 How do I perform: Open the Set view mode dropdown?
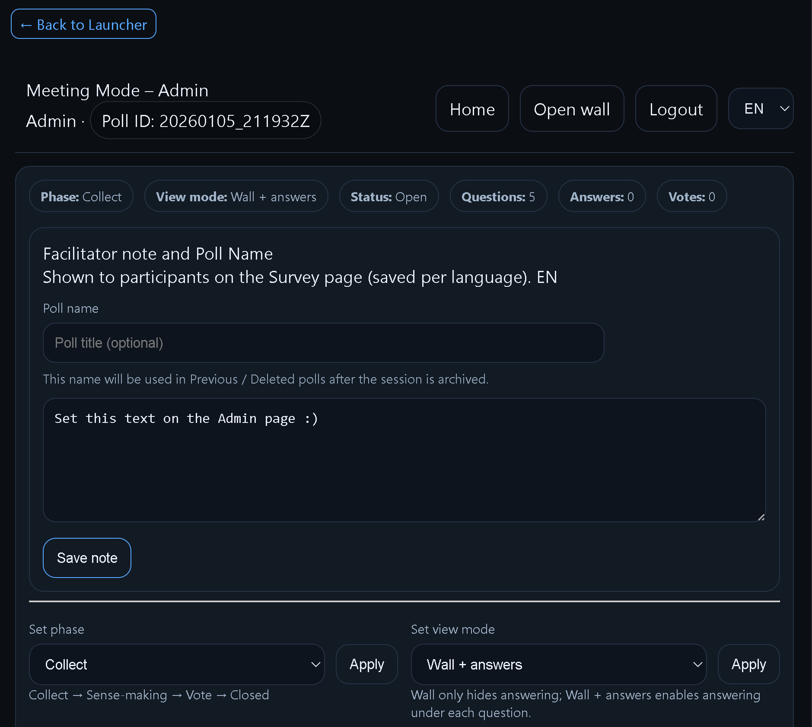coord(558,664)
